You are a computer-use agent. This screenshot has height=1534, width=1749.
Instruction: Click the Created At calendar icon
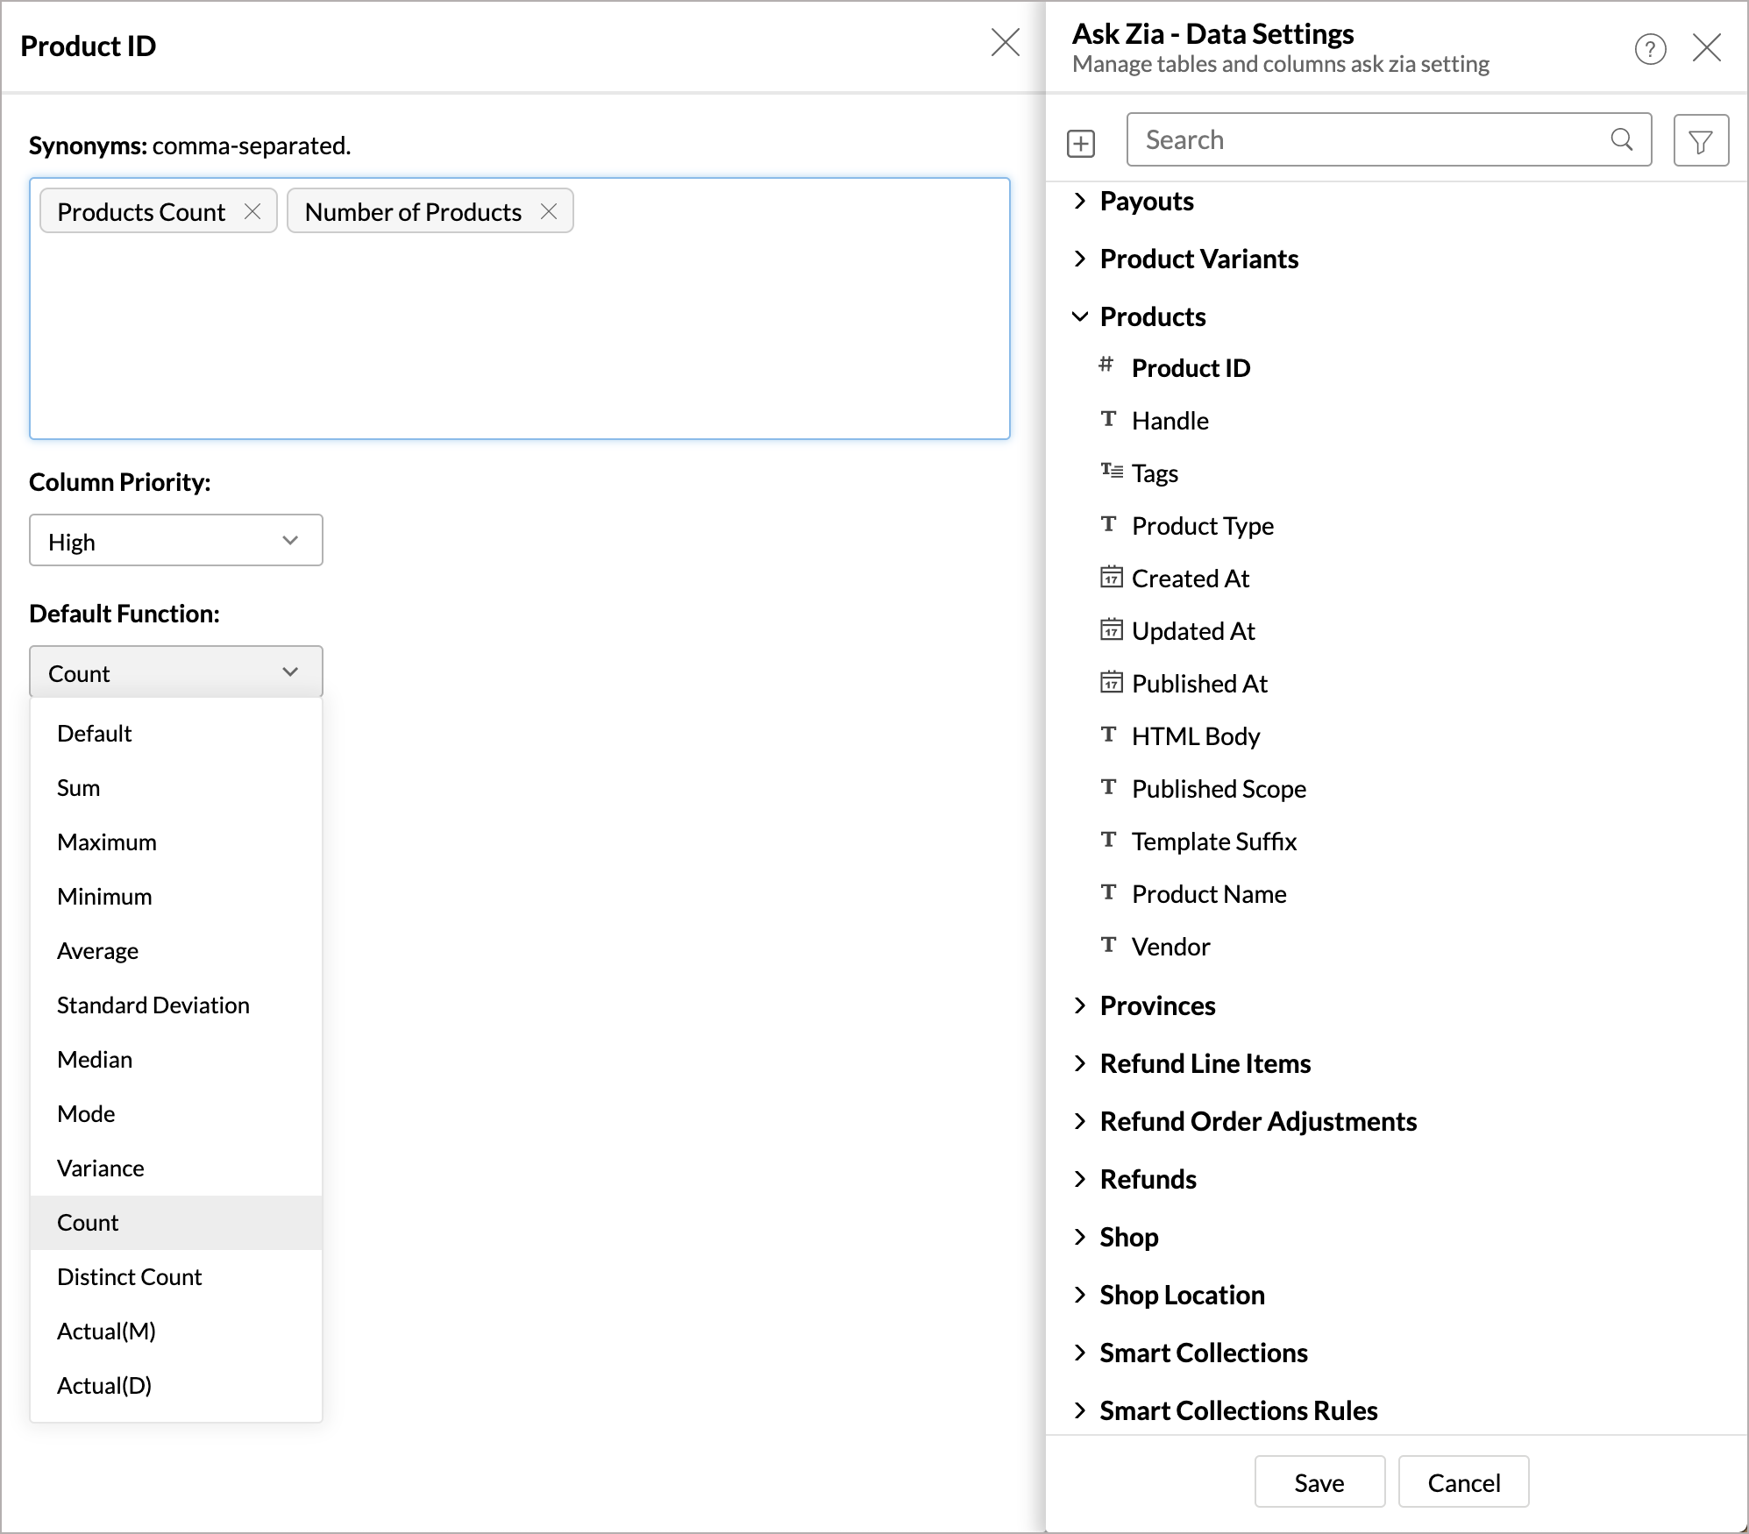click(1111, 578)
